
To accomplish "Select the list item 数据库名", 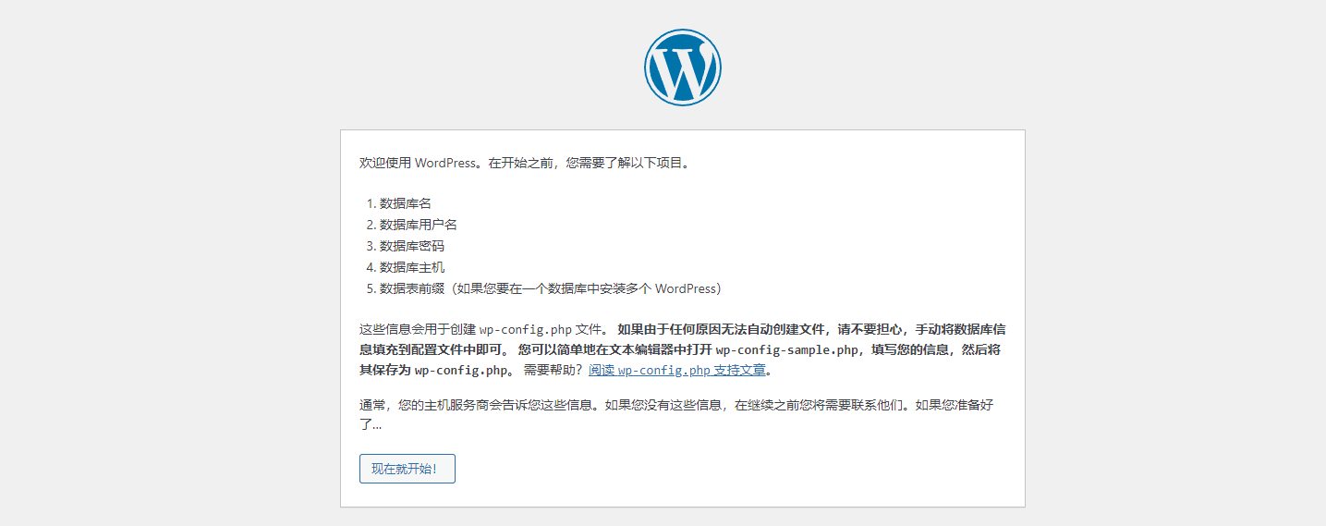I will (x=406, y=203).
